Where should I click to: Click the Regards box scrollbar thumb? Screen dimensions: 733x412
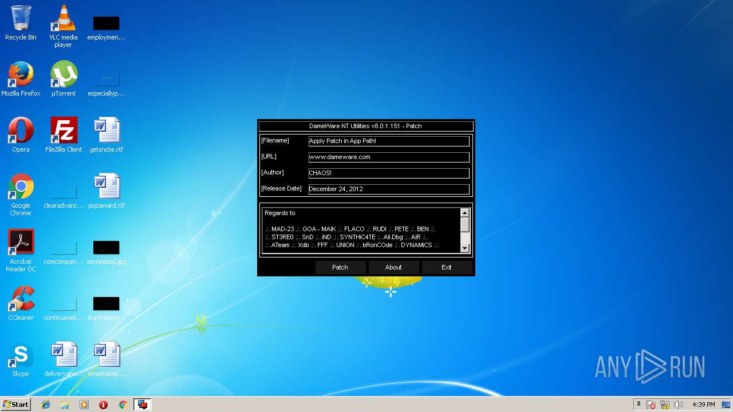coord(465,224)
